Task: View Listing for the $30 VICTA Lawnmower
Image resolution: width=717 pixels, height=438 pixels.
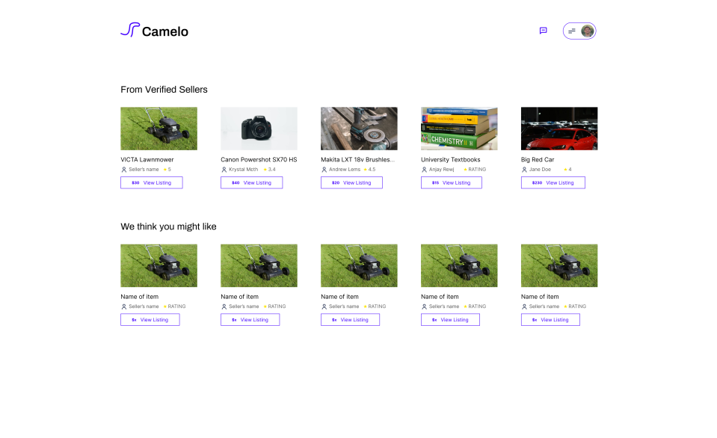Action: (x=151, y=183)
